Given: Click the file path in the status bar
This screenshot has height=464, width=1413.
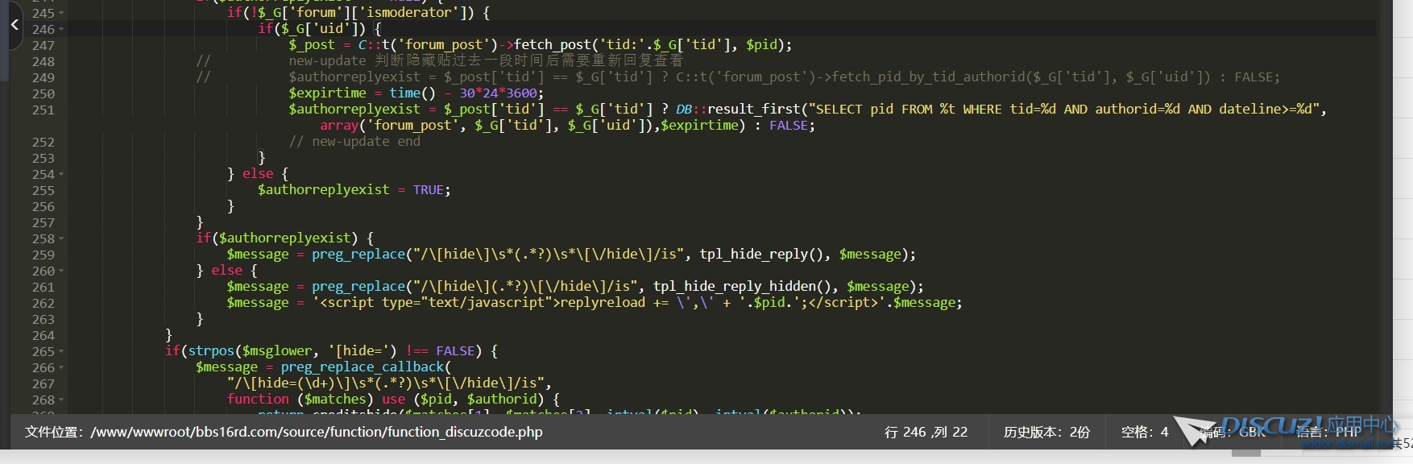Looking at the screenshot, I should 284,432.
